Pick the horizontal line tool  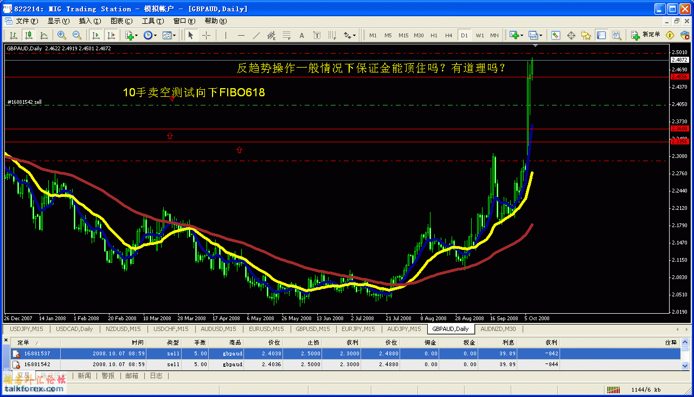pyautogui.click(x=241, y=35)
